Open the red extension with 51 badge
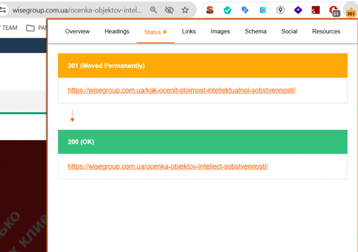Screen dimensions: 358x252 tap(334, 11)
